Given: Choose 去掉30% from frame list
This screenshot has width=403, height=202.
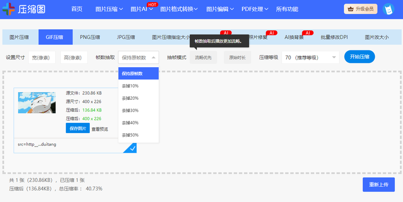Looking at the screenshot, I should point(130,110).
